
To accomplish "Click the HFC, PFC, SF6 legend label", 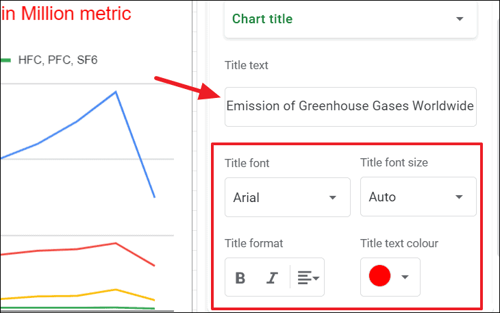I will pyautogui.click(x=58, y=60).
